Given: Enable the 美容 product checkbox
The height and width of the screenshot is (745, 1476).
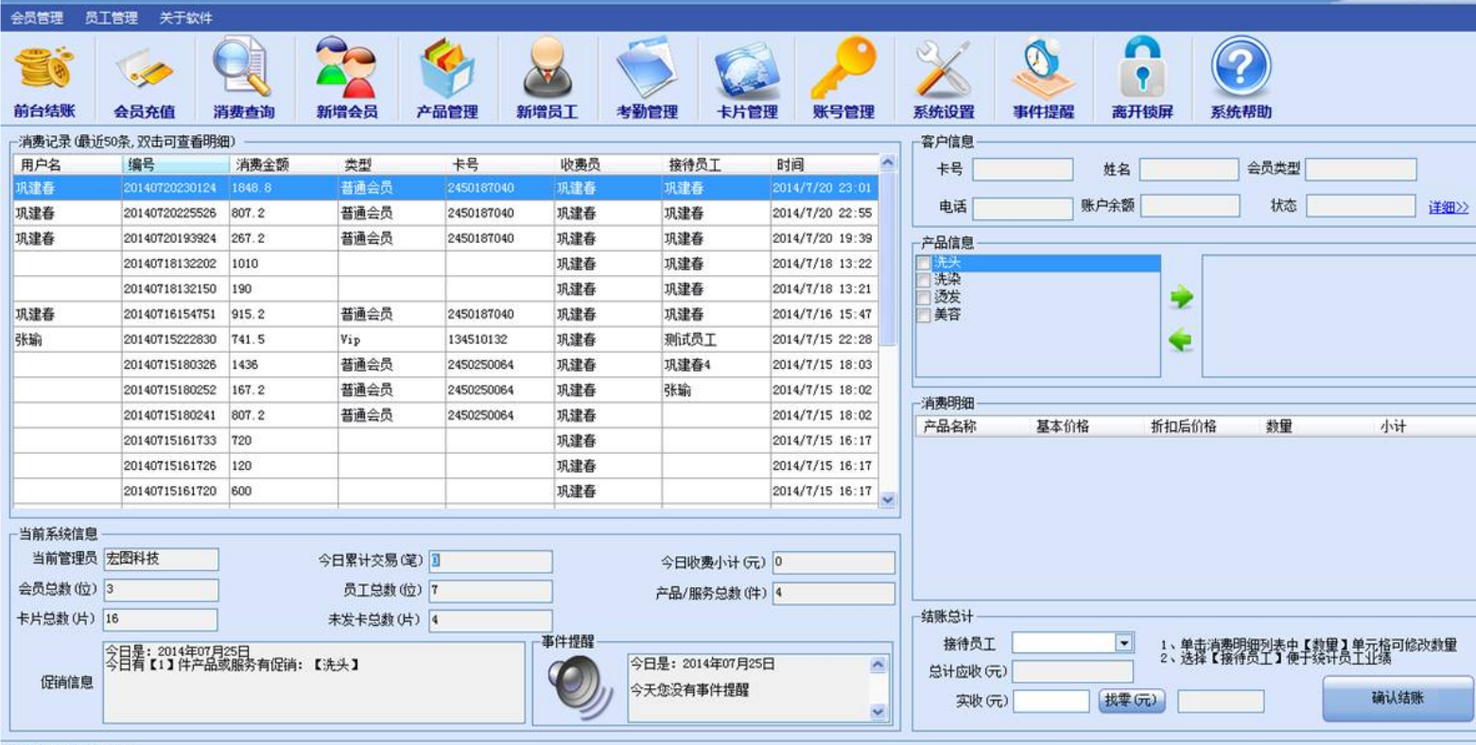Looking at the screenshot, I should coord(924,315).
